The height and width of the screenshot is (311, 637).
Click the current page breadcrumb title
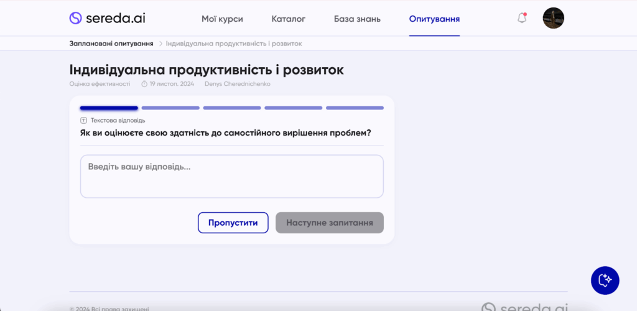coord(234,44)
